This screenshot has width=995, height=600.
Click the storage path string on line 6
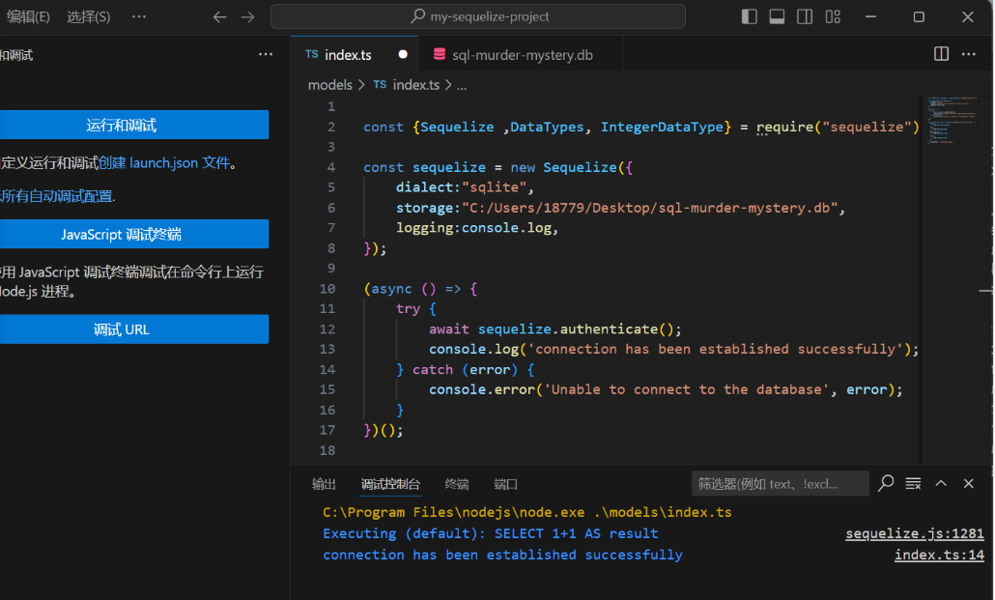tap(650, 209)
